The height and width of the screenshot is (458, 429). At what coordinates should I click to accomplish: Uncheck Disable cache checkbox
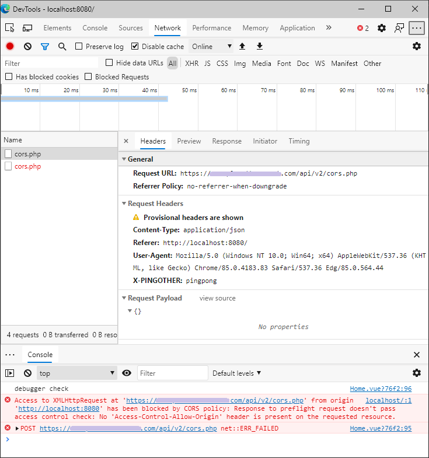[135, 46]
